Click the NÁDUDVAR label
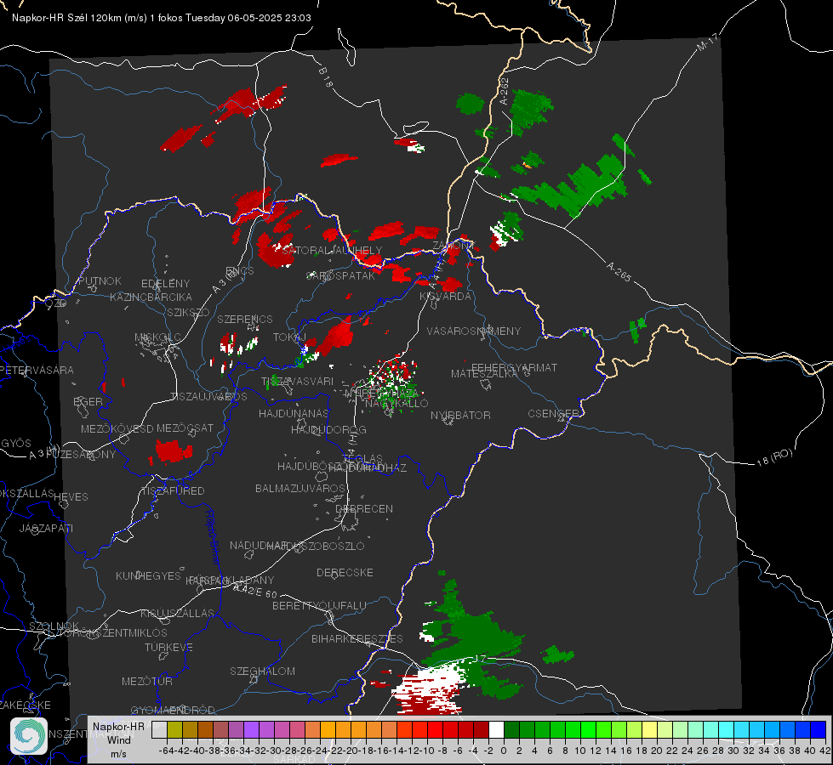Screen dimensions: 833x765 coord(259,546)
